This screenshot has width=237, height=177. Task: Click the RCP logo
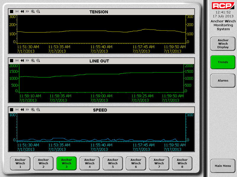(223, 6)
